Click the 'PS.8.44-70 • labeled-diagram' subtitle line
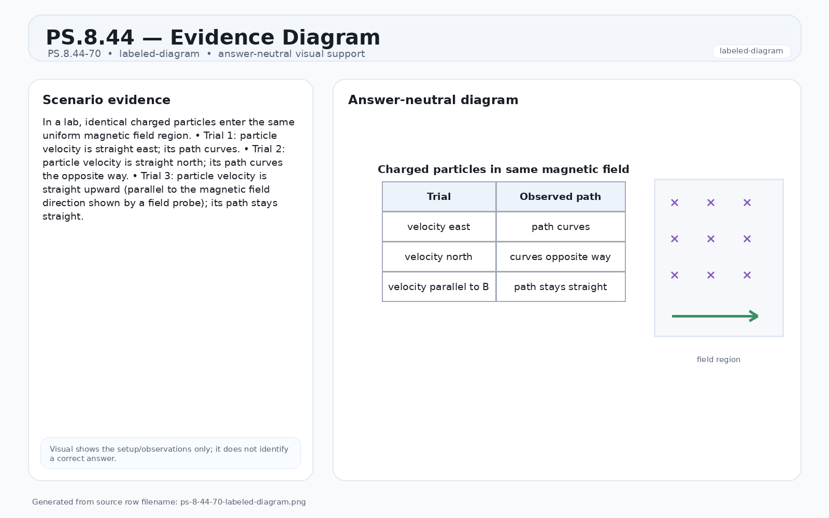Image resolution: width=829 pixels, height=518 pixels. 206,54
